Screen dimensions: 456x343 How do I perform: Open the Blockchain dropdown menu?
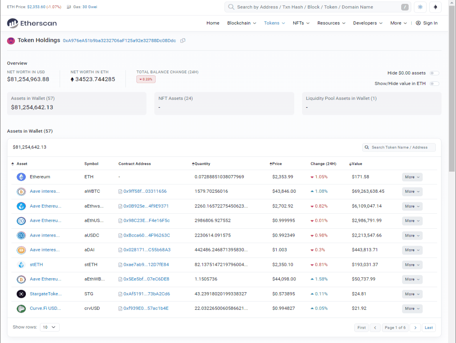click(x=242, y=23)
